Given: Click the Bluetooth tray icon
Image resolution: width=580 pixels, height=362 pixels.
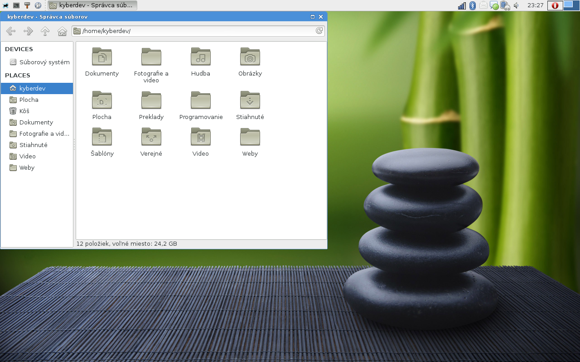Looking at the screenshot, I should point(473,5).
